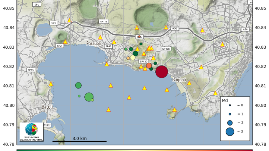
Task: Click the 3.0 km scale bar
Action: 79,141
